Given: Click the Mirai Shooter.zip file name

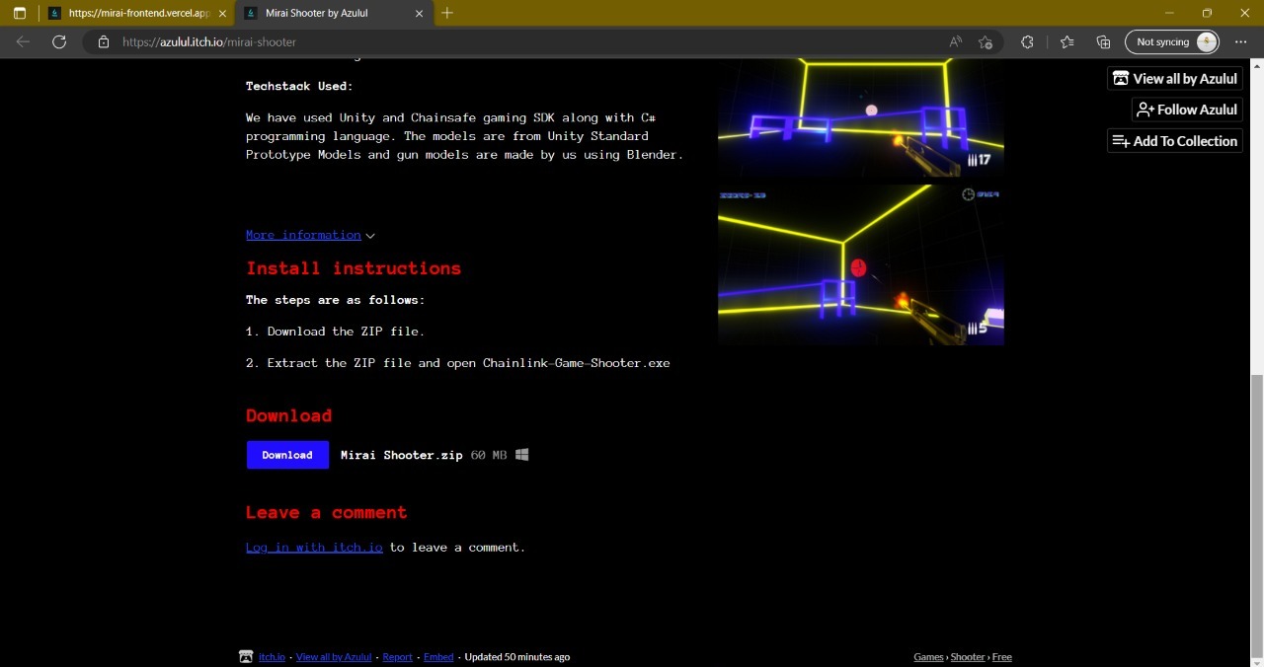Looking at the screenshot, I should click(x=402, y=455).
